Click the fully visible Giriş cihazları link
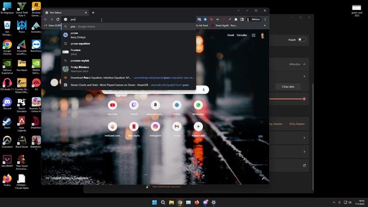The width and height of the screenshot is (368, 207). tap(297, 124)
